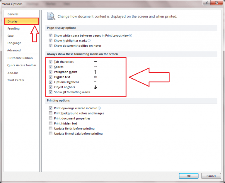Toggle the Spaces formatting mark checkbox
Screen dimensions: 225x183
click(50, 67)
